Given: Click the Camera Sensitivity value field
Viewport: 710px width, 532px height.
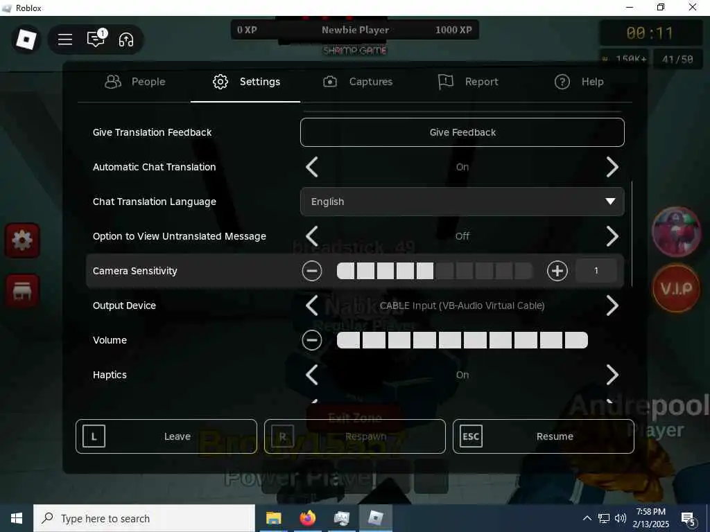Looking at the screenshot, I should point(596,271).
